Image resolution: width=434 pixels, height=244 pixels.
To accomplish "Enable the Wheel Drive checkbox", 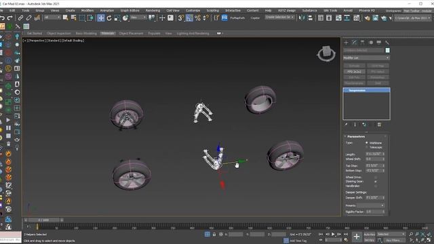I will 376,177.
